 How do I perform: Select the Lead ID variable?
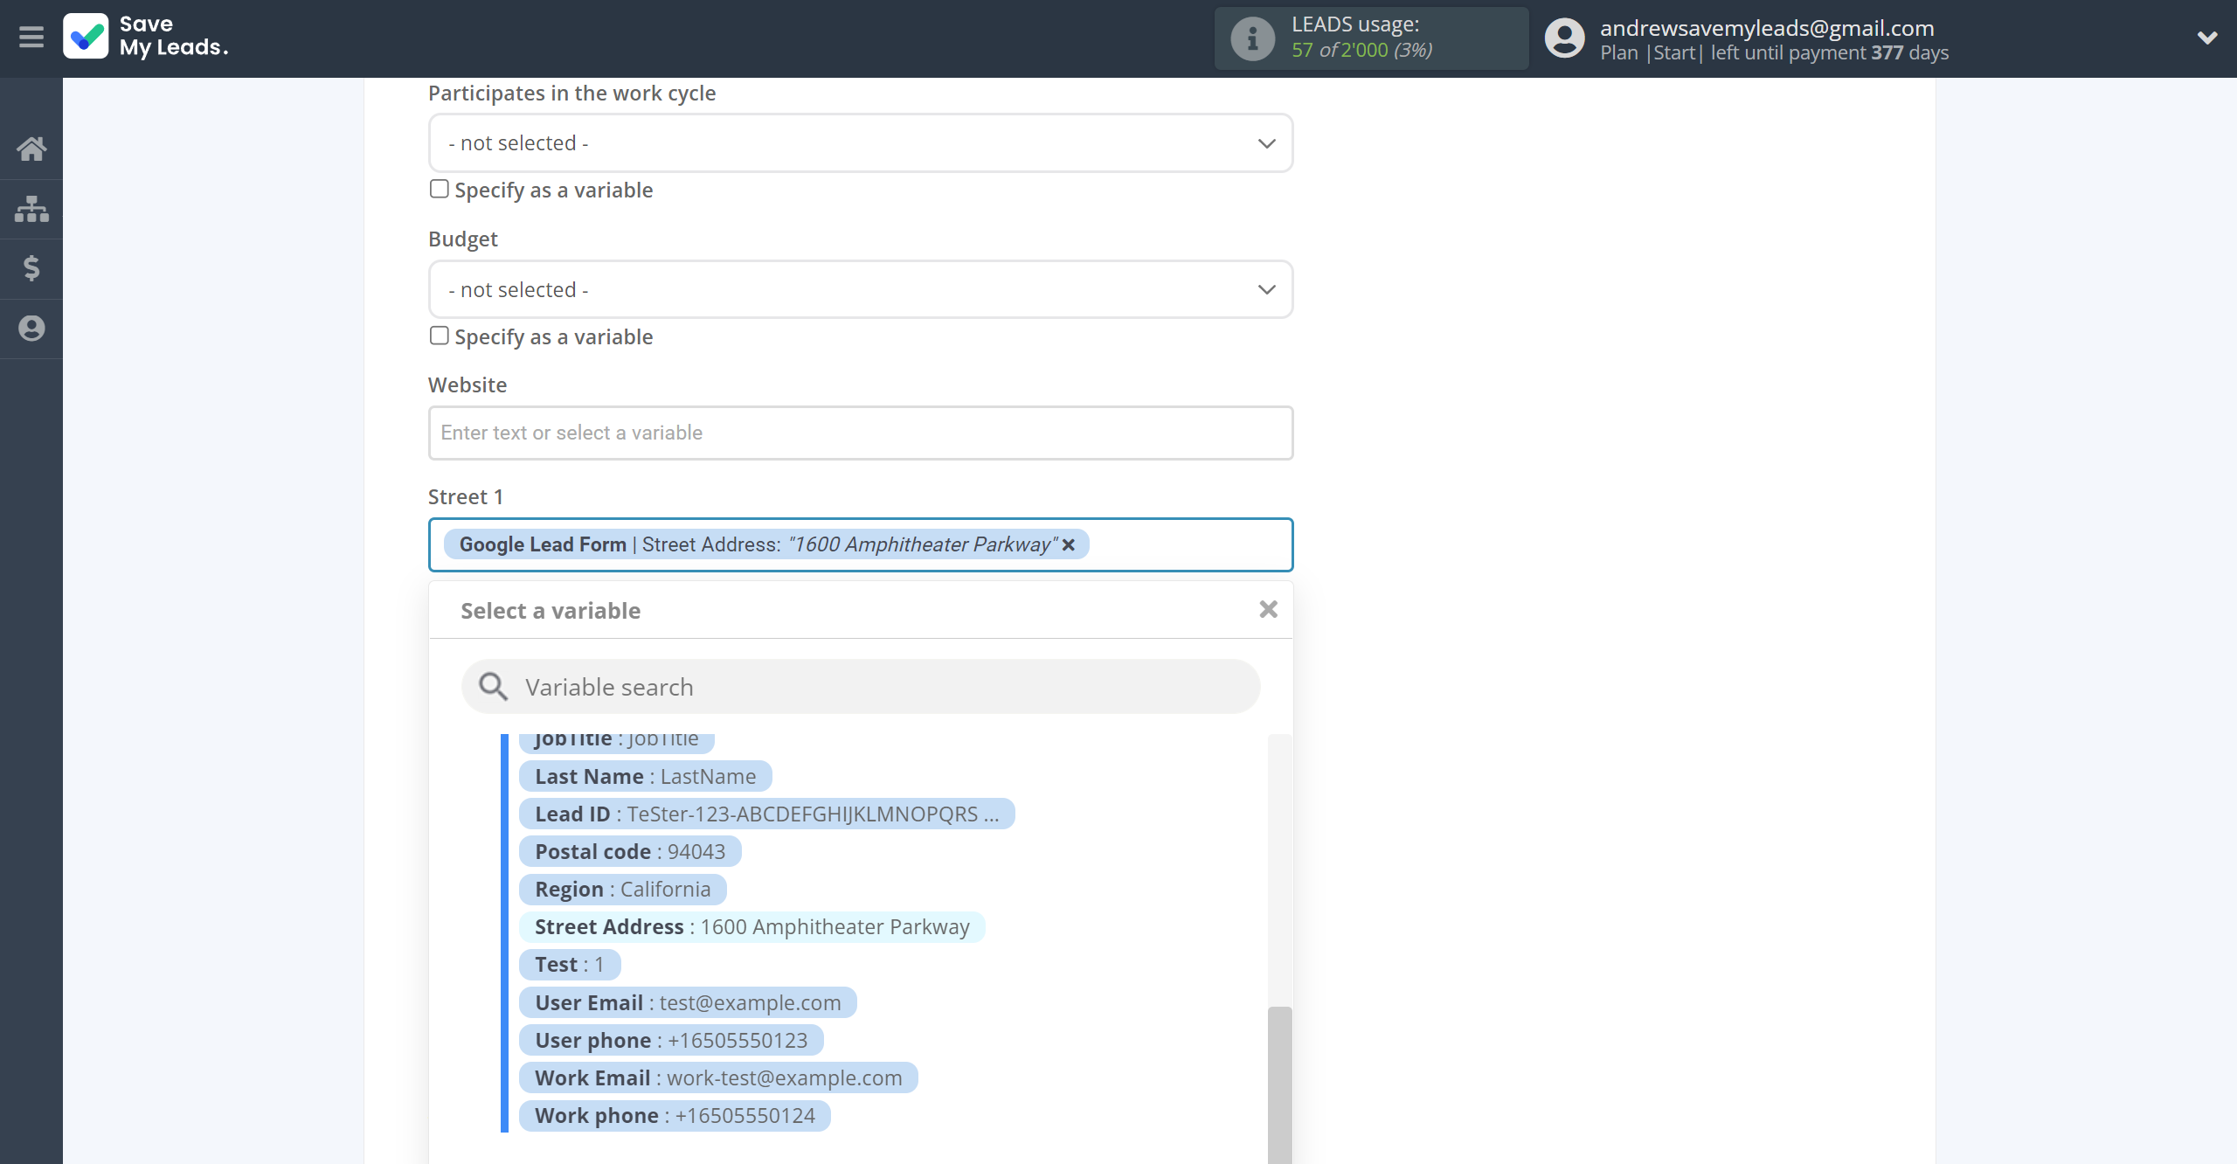[x=766, y=814]
